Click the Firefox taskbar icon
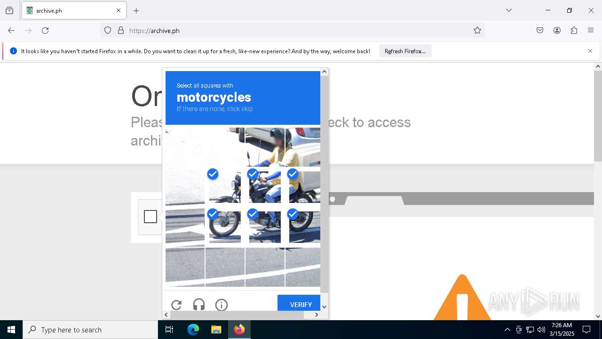This screenshot has height=339, width=602. coord(239,330)
